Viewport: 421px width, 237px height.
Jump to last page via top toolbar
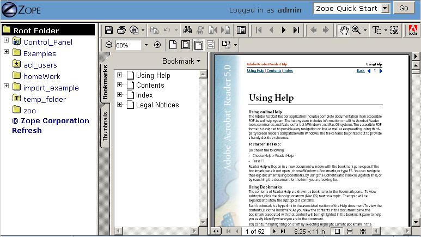(296, 30)
